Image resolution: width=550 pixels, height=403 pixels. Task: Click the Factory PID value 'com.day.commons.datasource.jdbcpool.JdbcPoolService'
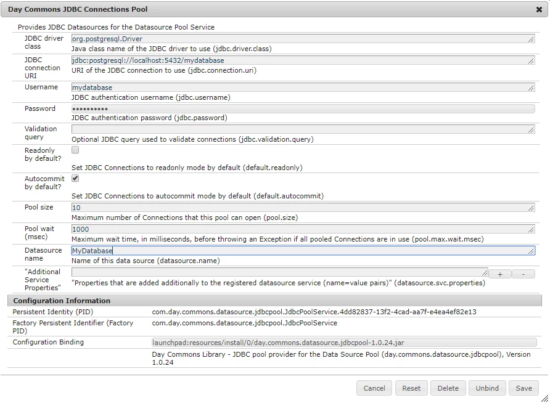245,323
